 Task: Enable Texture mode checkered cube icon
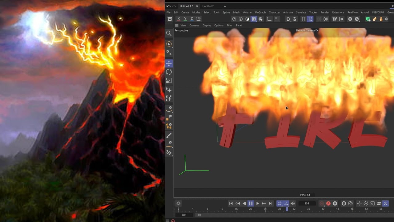(x=261, y=19)
